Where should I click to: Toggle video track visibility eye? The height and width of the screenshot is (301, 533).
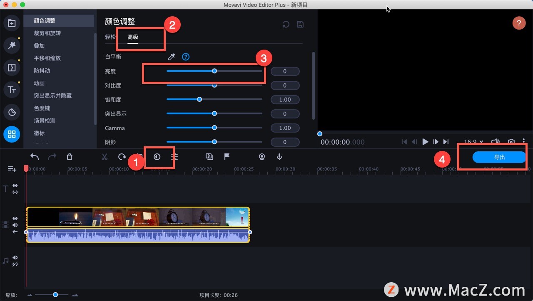[15, 218]
